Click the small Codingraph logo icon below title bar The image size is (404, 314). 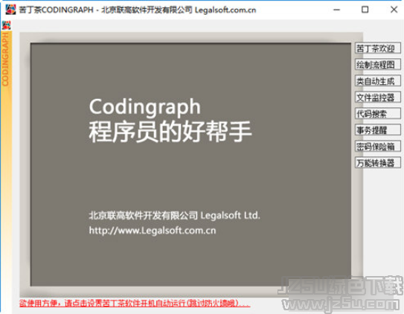(6, 25)
